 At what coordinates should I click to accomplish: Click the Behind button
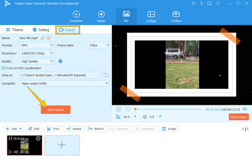pos(96,129)
